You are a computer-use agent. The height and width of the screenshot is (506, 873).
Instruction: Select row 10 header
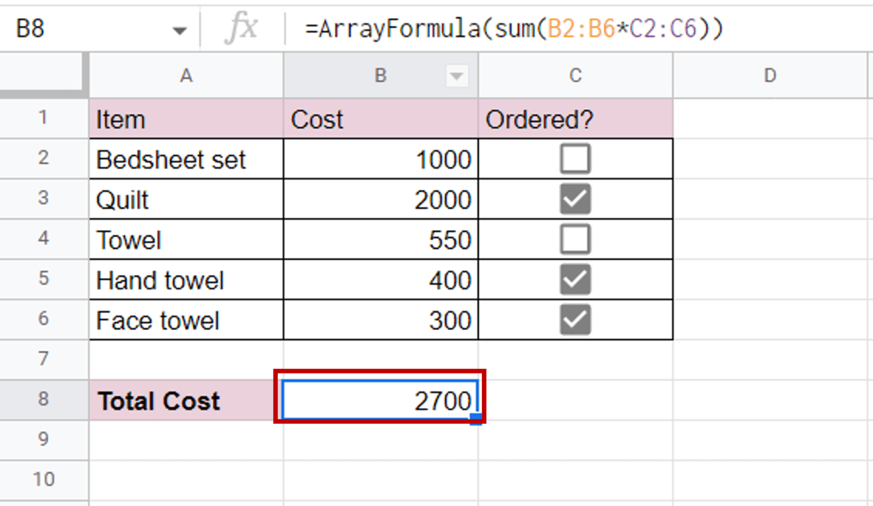44,479
